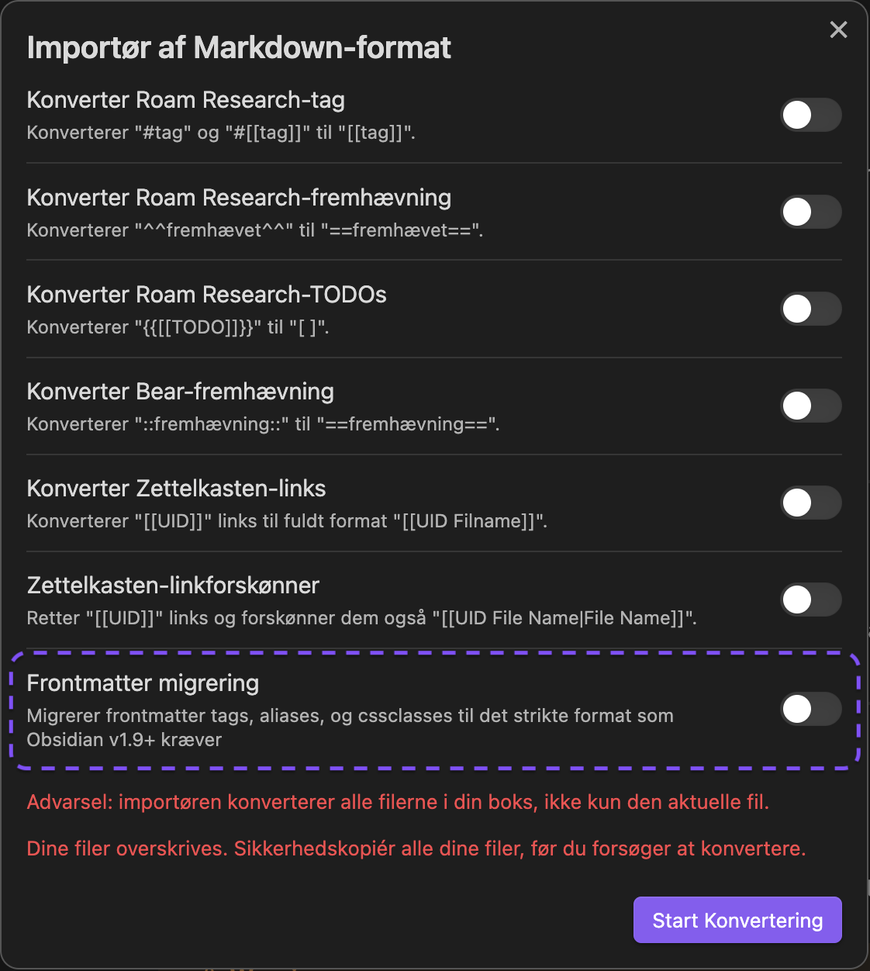Enable the Konverter Bear-fremhævning switch
870x971 pixels.
[810, 406]
